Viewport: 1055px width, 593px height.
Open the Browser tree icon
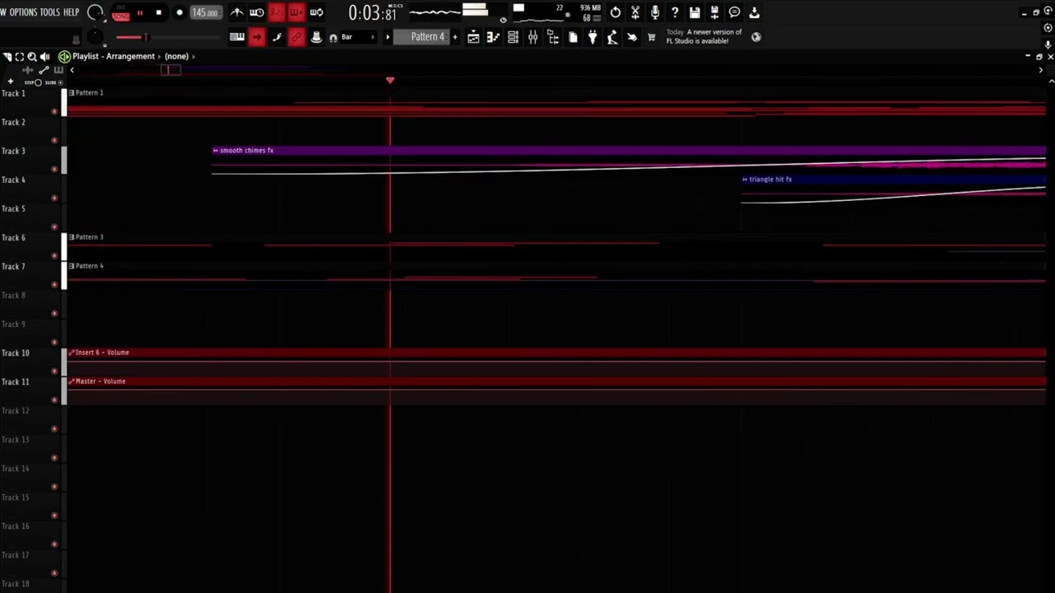click(x=553, y=37)
